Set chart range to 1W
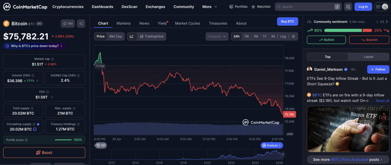Screen dimensions: 391x165 point(247,36)
